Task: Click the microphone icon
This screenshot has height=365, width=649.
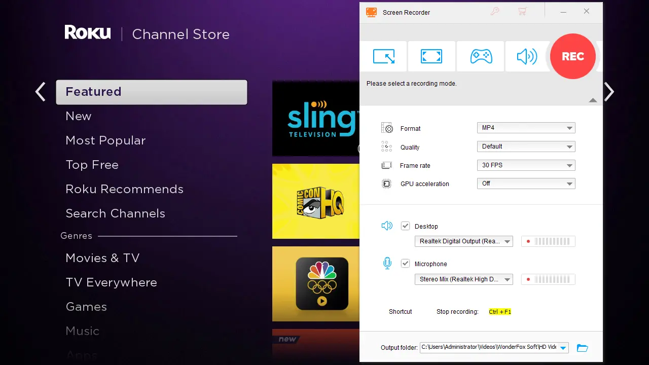Action: (x=387, y=263)
